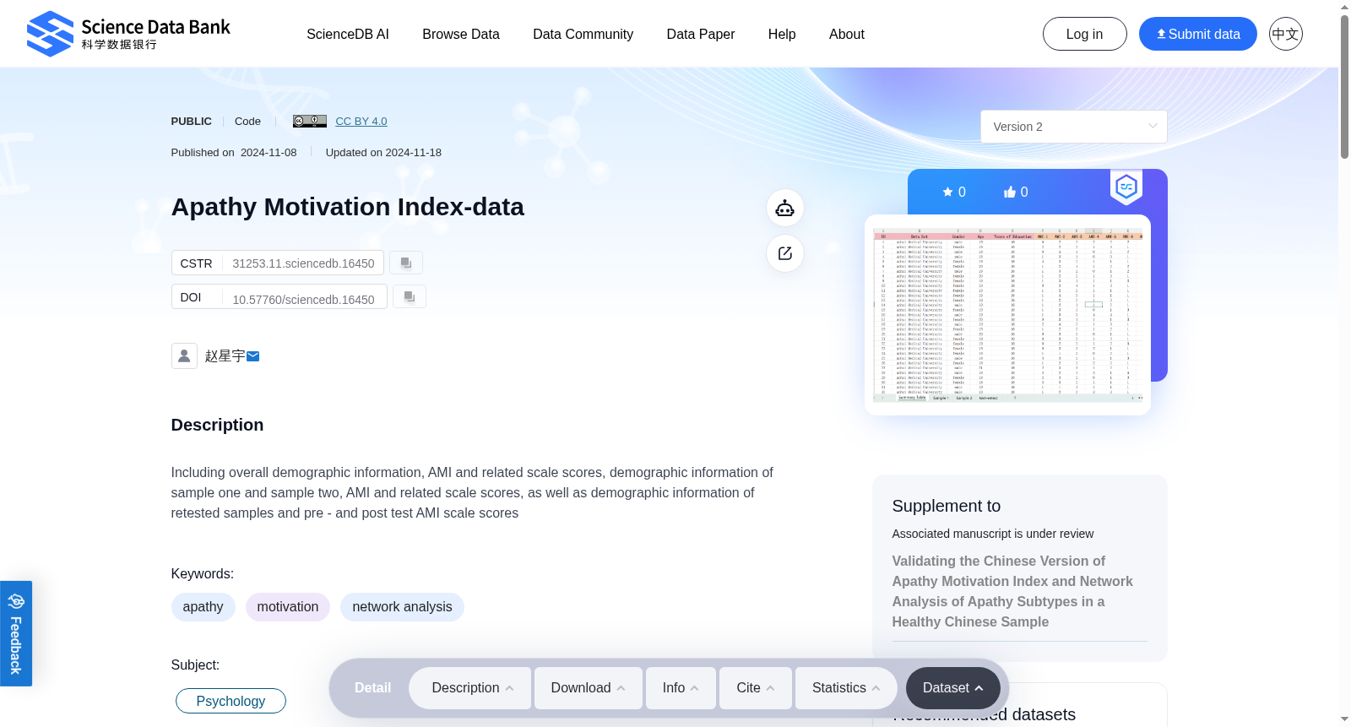Open the Browse Data menu
1351x727 pixels.
(x=461, y=34)
